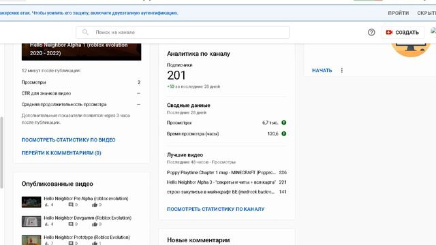Click the Опубликованные видео heading

pos(57,184)
